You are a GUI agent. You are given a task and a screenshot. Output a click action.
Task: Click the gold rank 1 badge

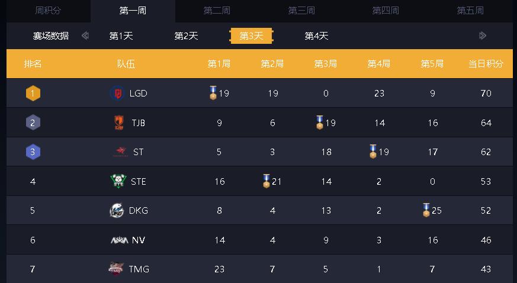tap(33, 94)
